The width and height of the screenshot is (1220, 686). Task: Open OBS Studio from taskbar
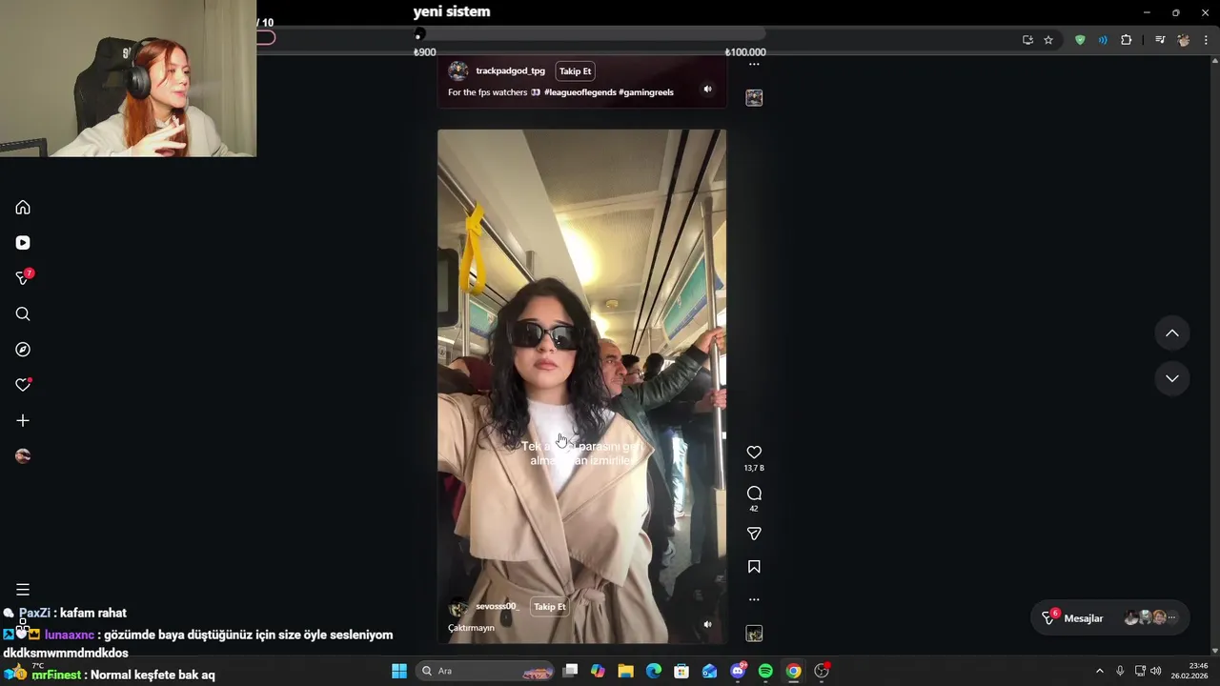[x=822, y=671]
